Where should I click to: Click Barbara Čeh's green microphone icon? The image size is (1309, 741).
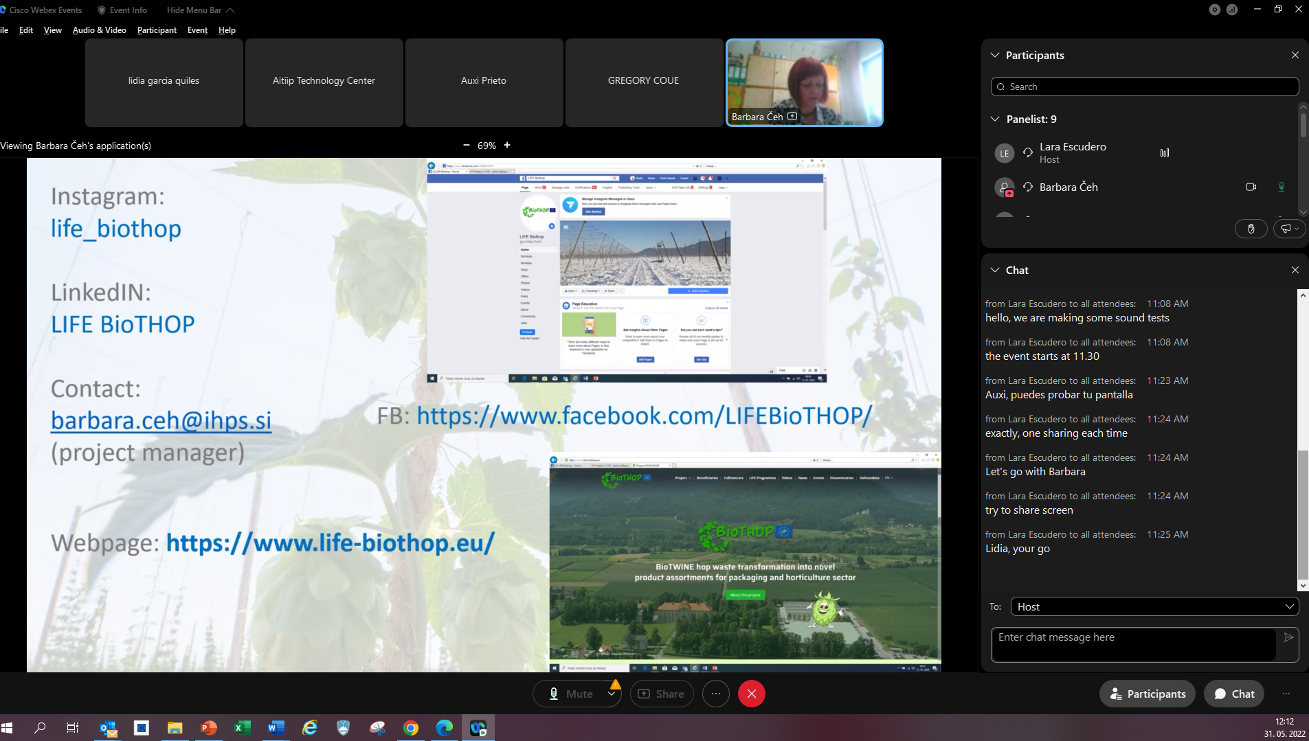coord(1282,187)
